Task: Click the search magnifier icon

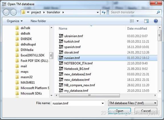Action: point(158,12)
